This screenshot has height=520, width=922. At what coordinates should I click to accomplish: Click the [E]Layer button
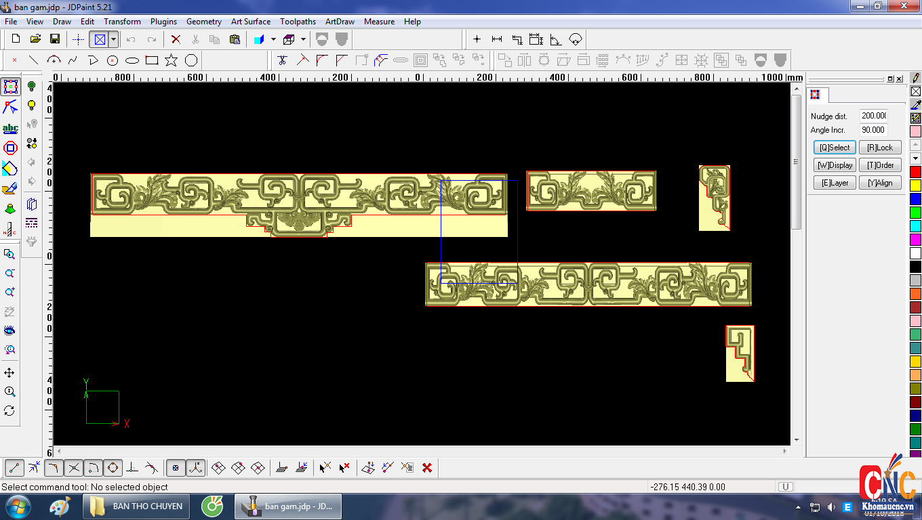point(835,183)
